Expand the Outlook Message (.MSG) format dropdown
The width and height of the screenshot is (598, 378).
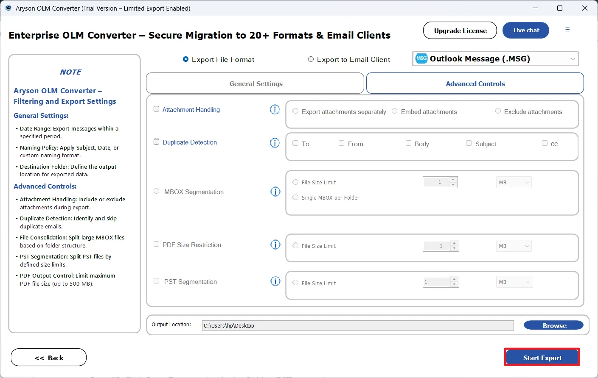573,59
